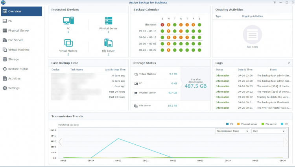Image resolution: width=295 pixels, height=167 pixels.
Task: Click PC icon in Protected Devices
Action: (x=68, y=21)
